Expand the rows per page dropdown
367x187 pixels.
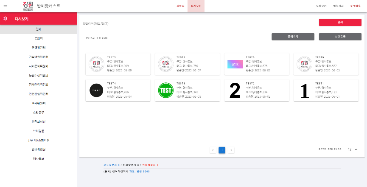coord(356,150)
